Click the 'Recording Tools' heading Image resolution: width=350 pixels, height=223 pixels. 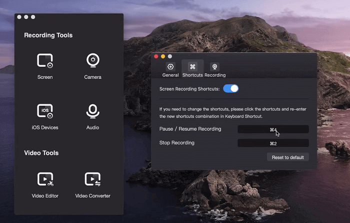48,35
